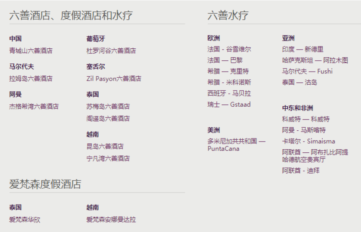Go to 泰国 — 沽岛 spa
Image resolution: width=361 pixels, height=232 pixels.
click(x=299, y=82)
